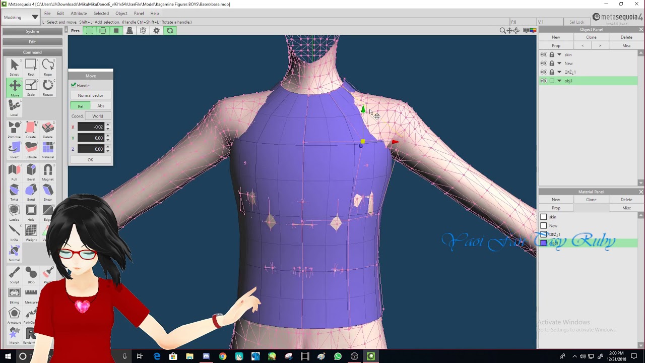Open viewport settings gear icon
This screenshot has height=363, width=645.
[157, 31]
